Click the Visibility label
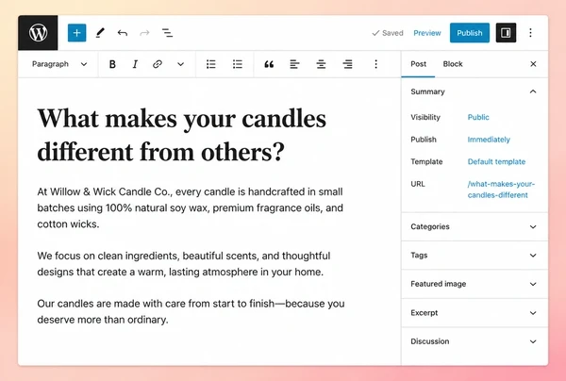Screen dimensions: 566x381 pos(425,117)
